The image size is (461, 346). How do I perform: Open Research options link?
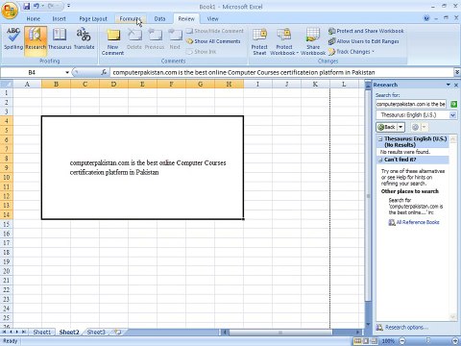coord(406,328)
